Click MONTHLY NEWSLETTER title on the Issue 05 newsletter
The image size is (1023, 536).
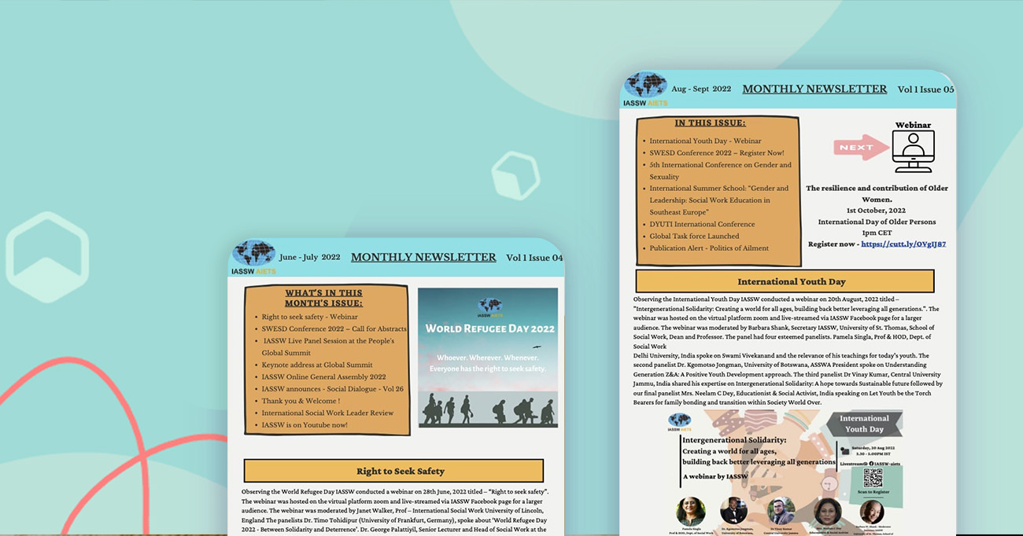coord(814,89)
